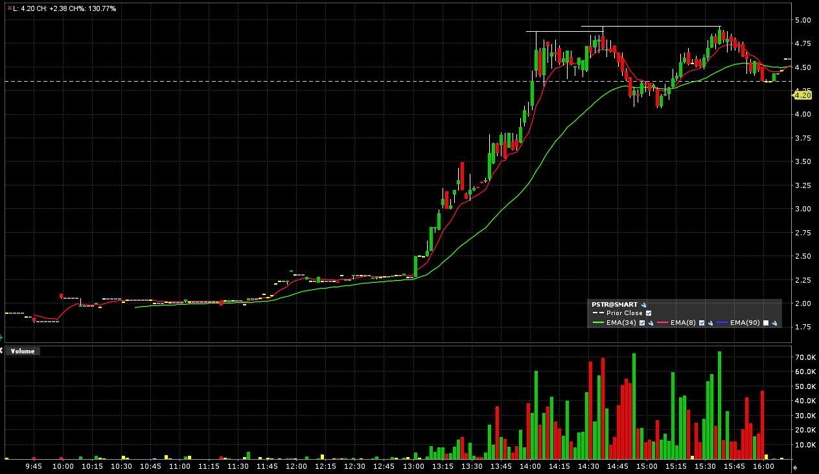The width and height of the screenshot is (819, 474).
Task: Click the PSTR@SMART legend title
Action: (614, 305)
